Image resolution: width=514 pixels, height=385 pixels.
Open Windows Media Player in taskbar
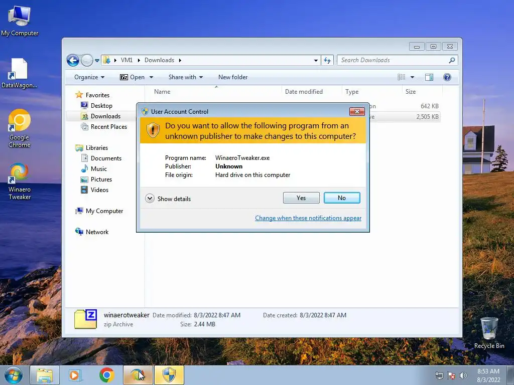tap(75, 375)
